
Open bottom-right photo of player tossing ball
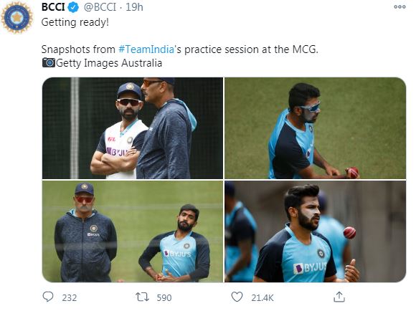tap(315, 231)
